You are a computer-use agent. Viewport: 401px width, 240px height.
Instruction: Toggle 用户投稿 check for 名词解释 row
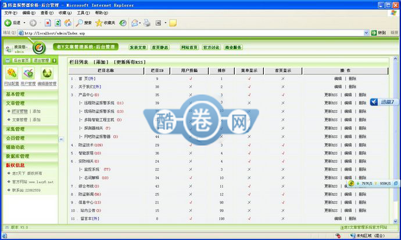pos(191,178)
